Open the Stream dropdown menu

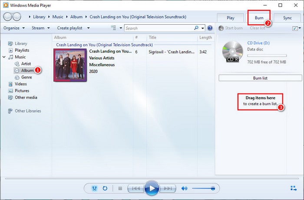[x=41, y=28]
